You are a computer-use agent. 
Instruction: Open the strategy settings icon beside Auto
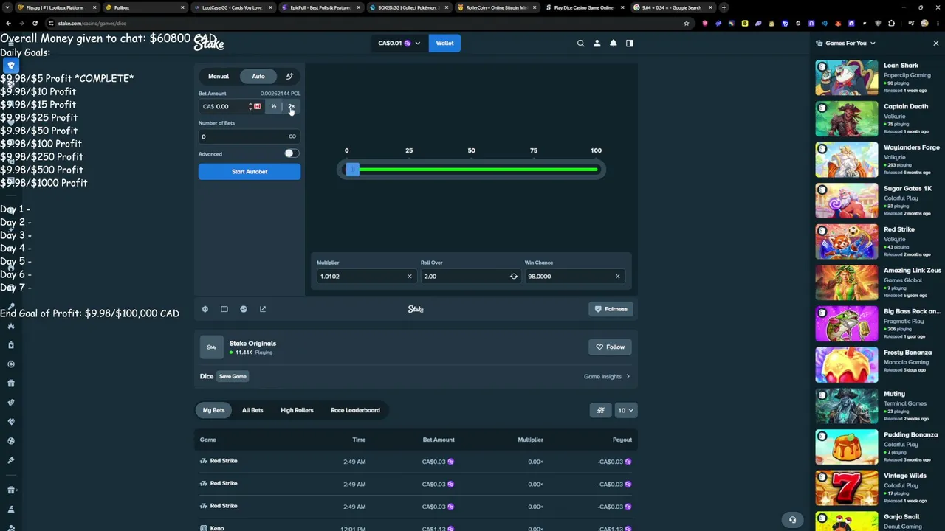click(289, 76)
